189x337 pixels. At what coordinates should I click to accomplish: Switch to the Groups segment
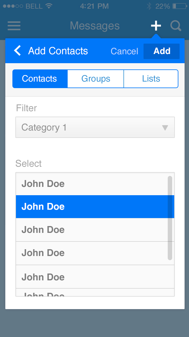[x=96, y=79]
